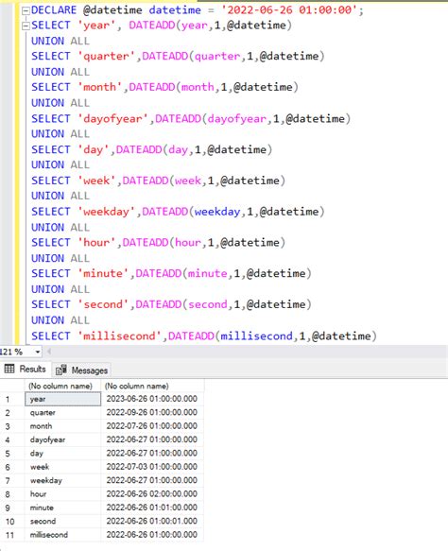
Task: Click the Results grid icon
Action: 9,369
